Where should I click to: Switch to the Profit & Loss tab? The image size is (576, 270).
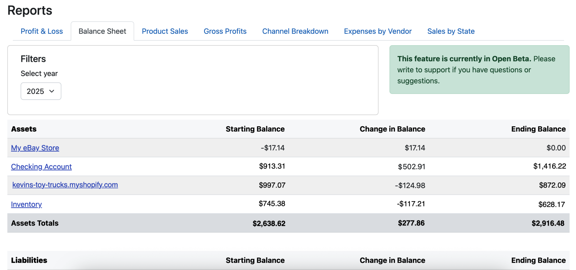pos(42,31)
